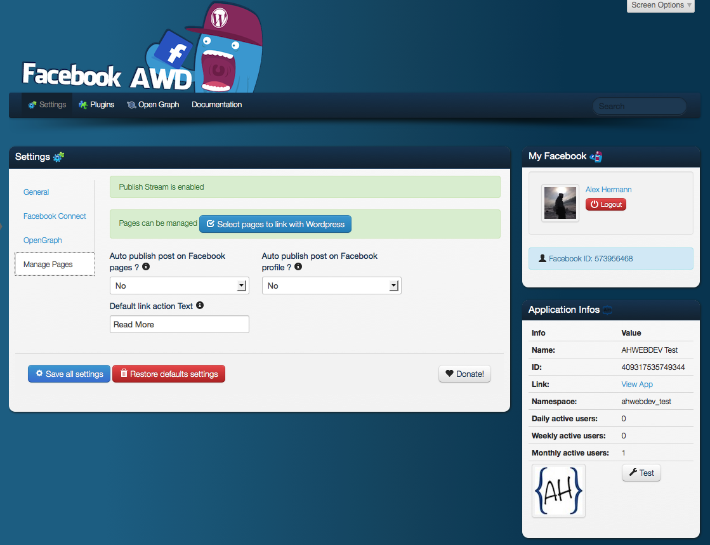Open Auto publish on Facebook profile dropdown

(x=331, y=286)
